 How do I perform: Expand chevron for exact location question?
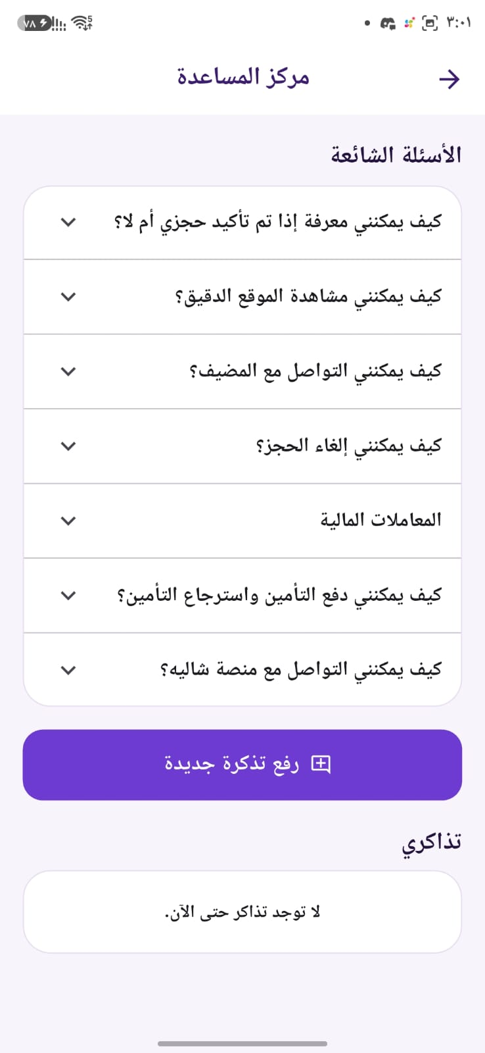pyautogui.click(x=68, y=297)
